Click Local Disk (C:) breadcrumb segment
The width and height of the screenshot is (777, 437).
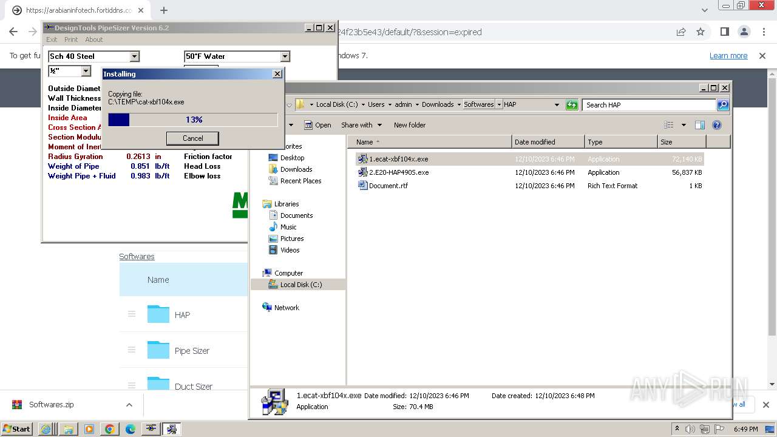[x=336, y=104]
